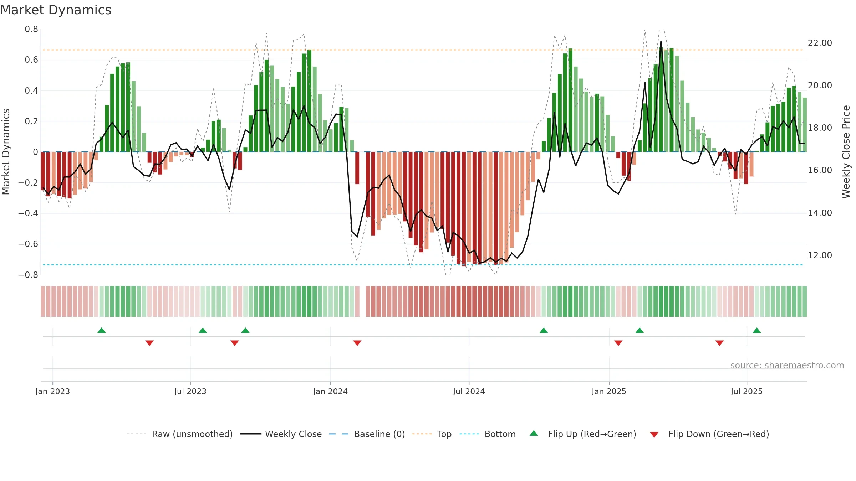Click the Jan 2024 axis label

(x=331, y=391)
